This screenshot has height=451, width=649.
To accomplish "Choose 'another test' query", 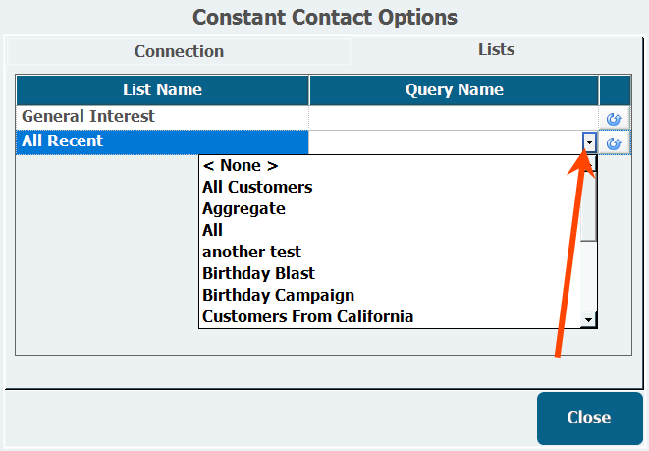I will click(251, 252).
